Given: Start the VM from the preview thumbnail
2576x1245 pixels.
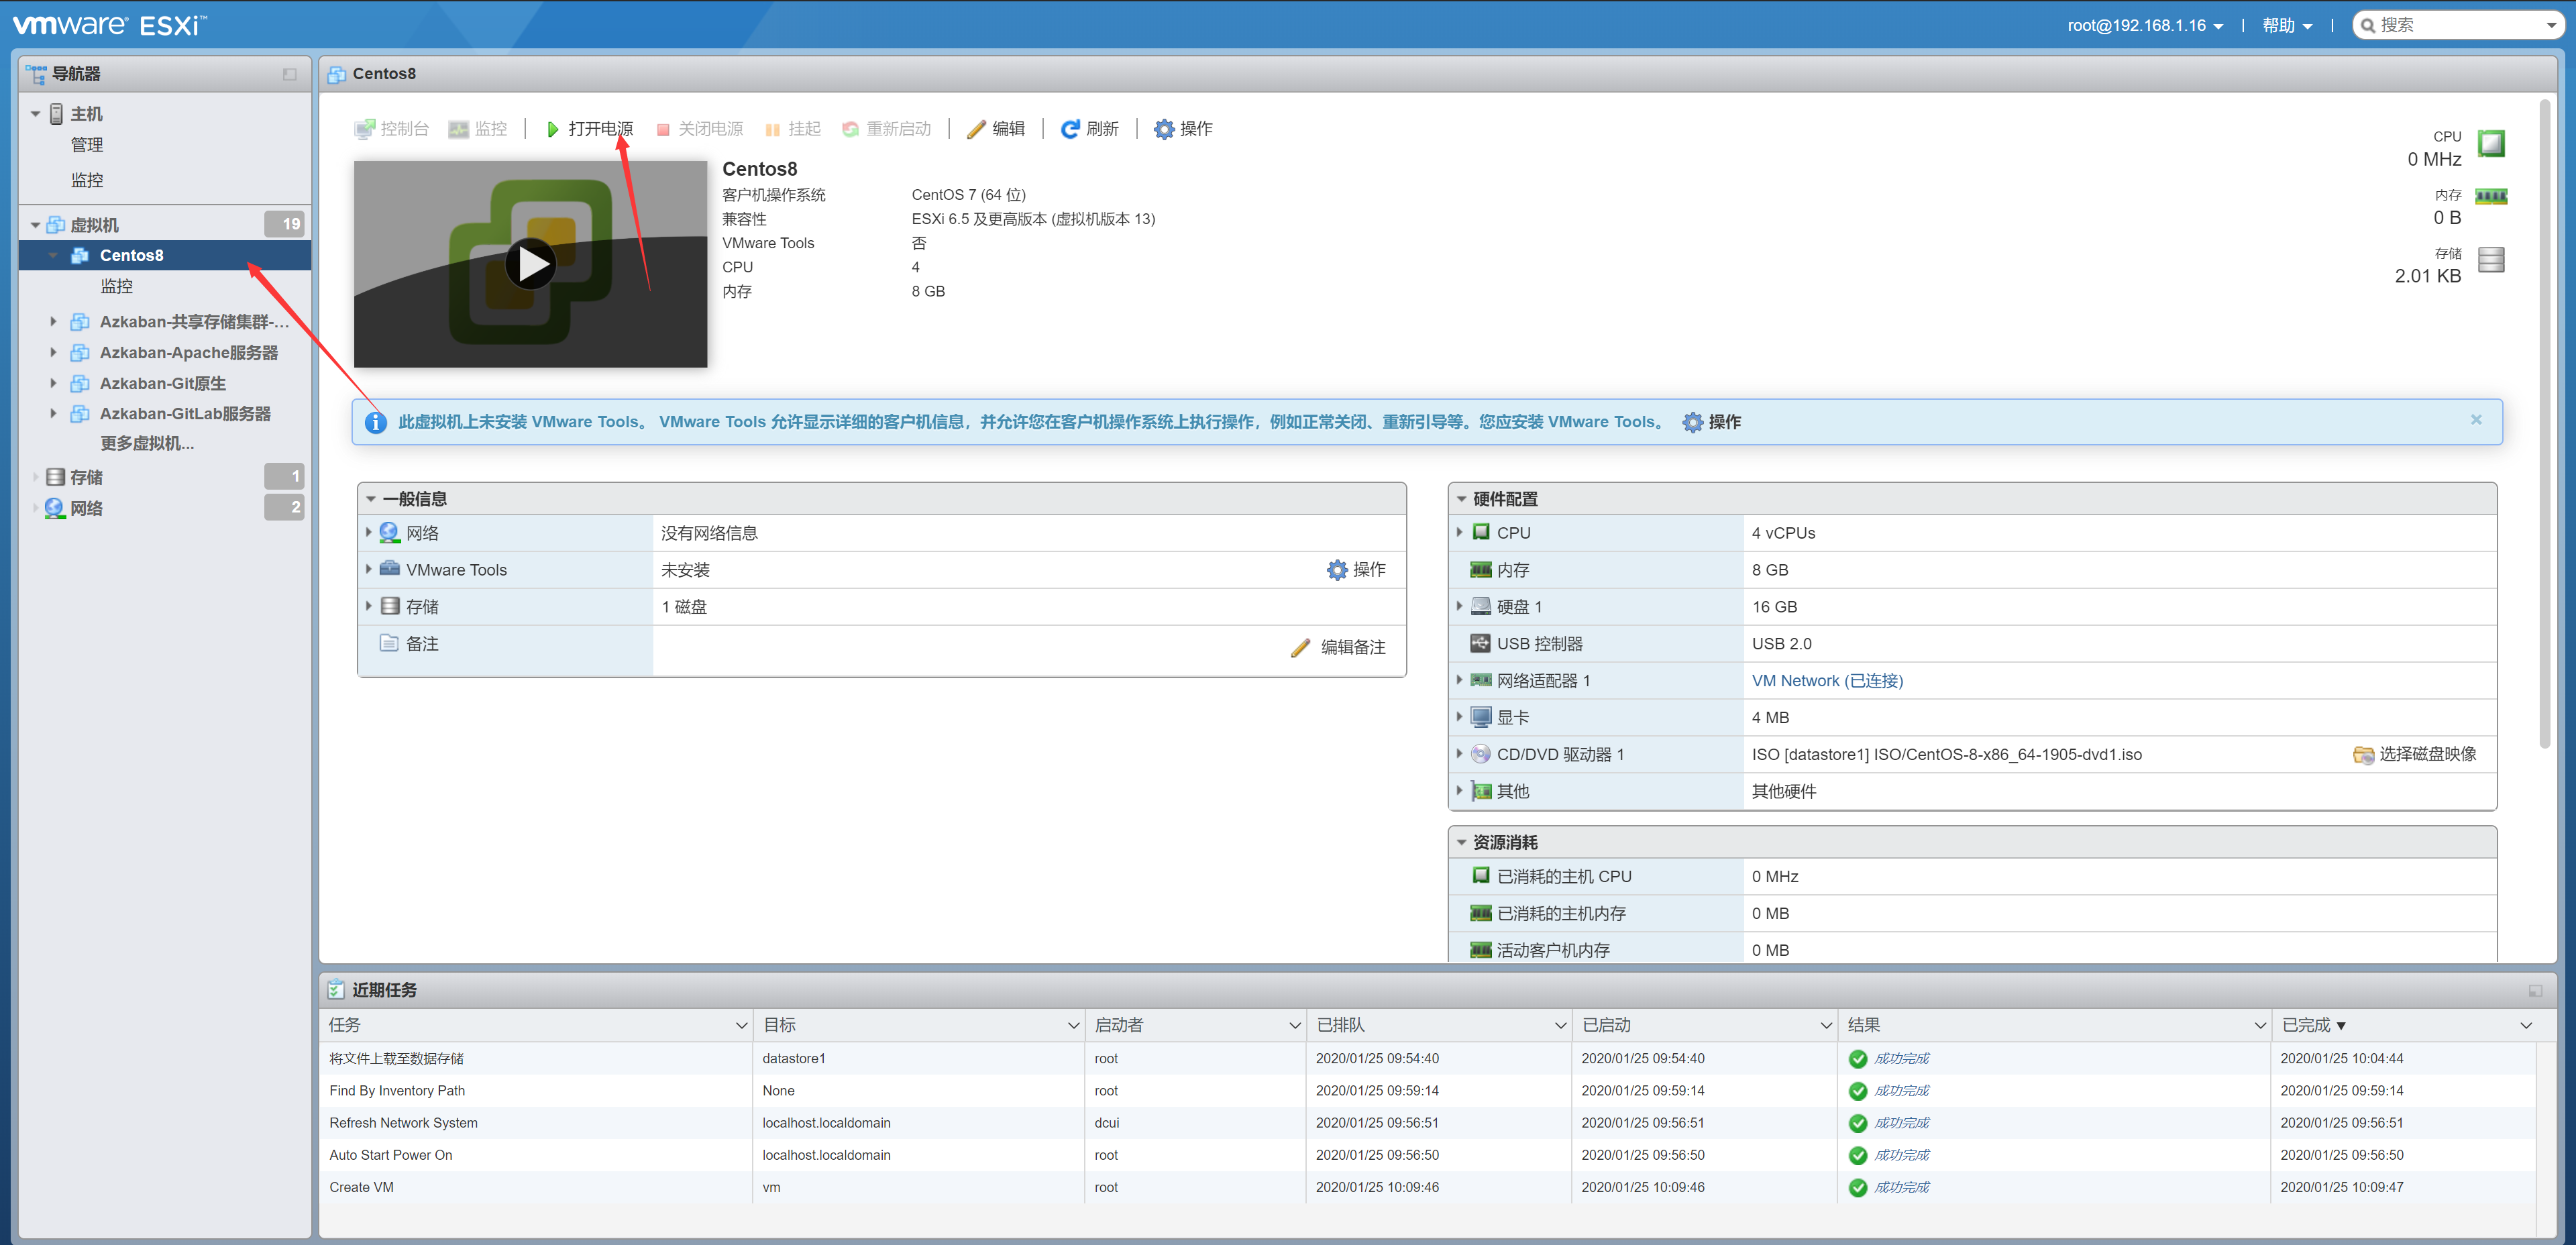Looking at the screenshot, I should [530, 264].
